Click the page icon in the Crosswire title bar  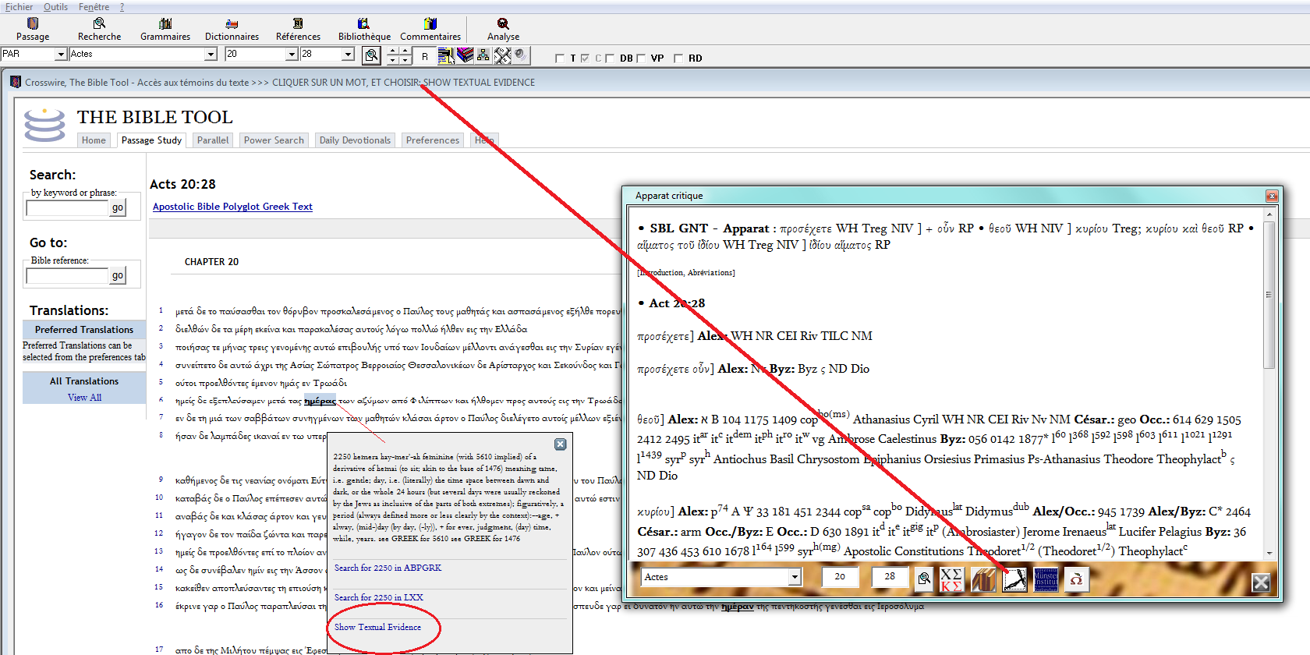(x=16, y=82)
